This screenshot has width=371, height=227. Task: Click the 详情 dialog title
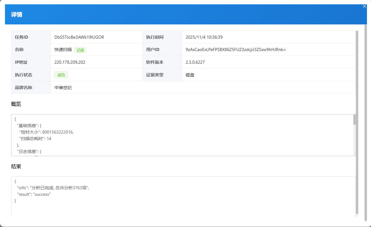click(x=17, y=15)
